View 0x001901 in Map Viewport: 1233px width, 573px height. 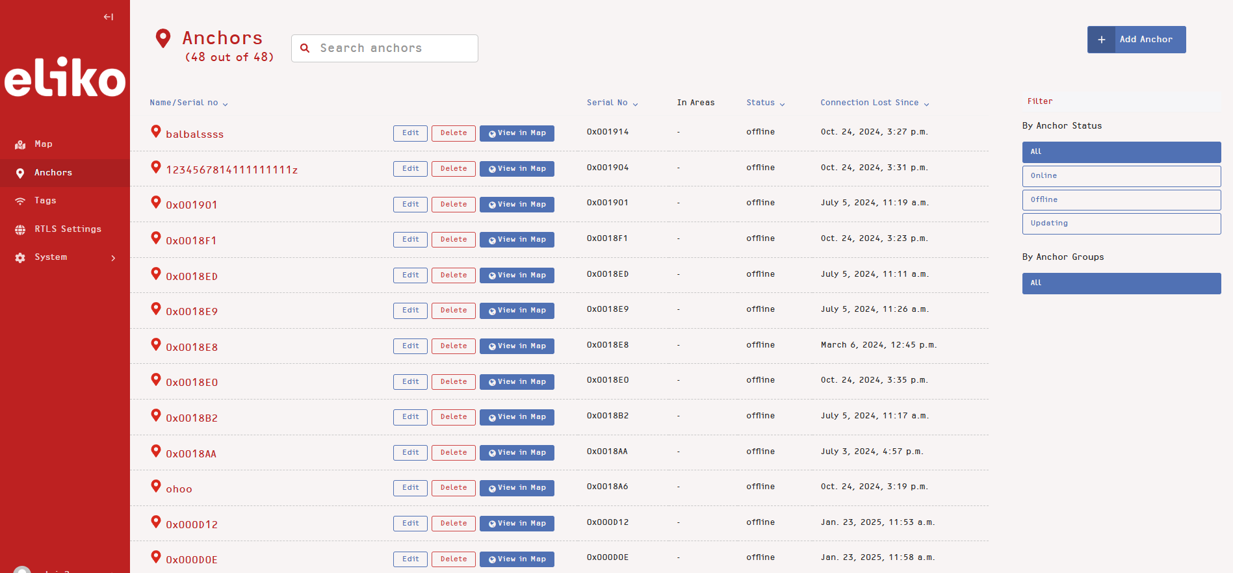coord(517,205)
